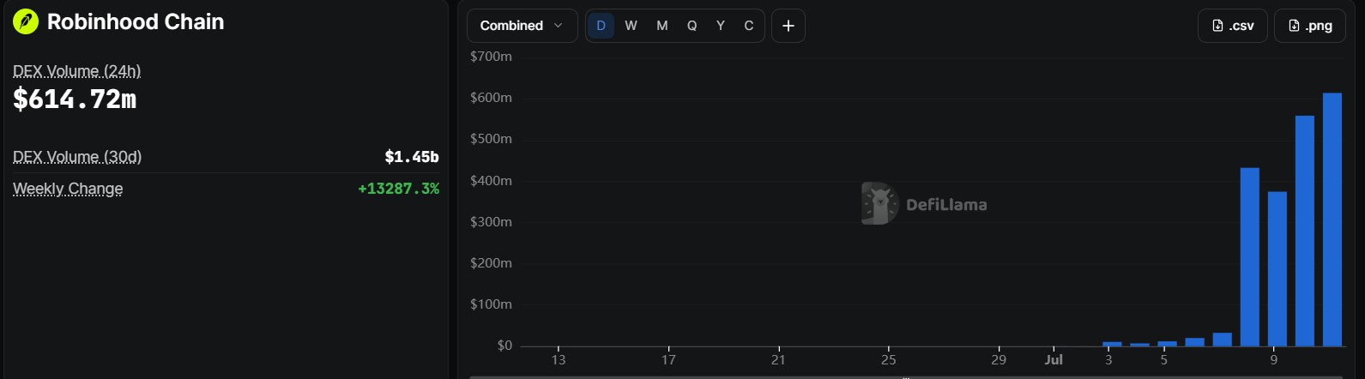Switch chart to Monthly (M) interval
Viewport: 1365px width, 379px height.
pos(661,26)
